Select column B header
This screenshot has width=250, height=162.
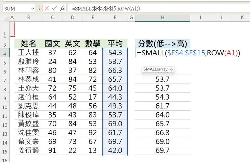pyautogui.click(x=28, y=18)
